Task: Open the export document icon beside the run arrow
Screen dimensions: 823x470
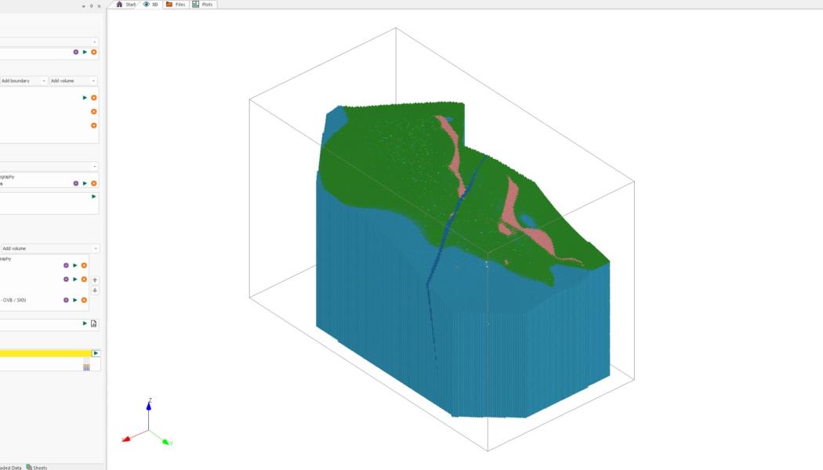Action: [x=95, y=324]
